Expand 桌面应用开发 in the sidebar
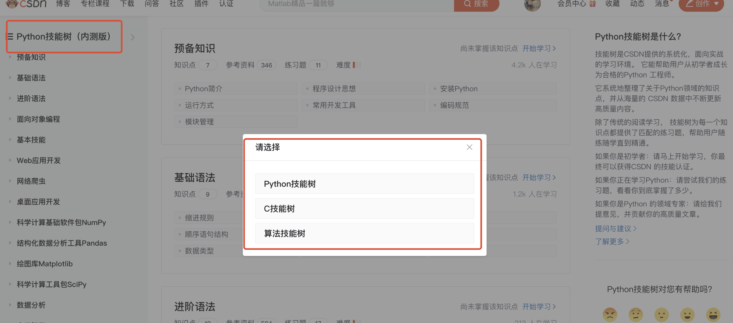This screenshot has height=323, width=733. tap(10, 202)
